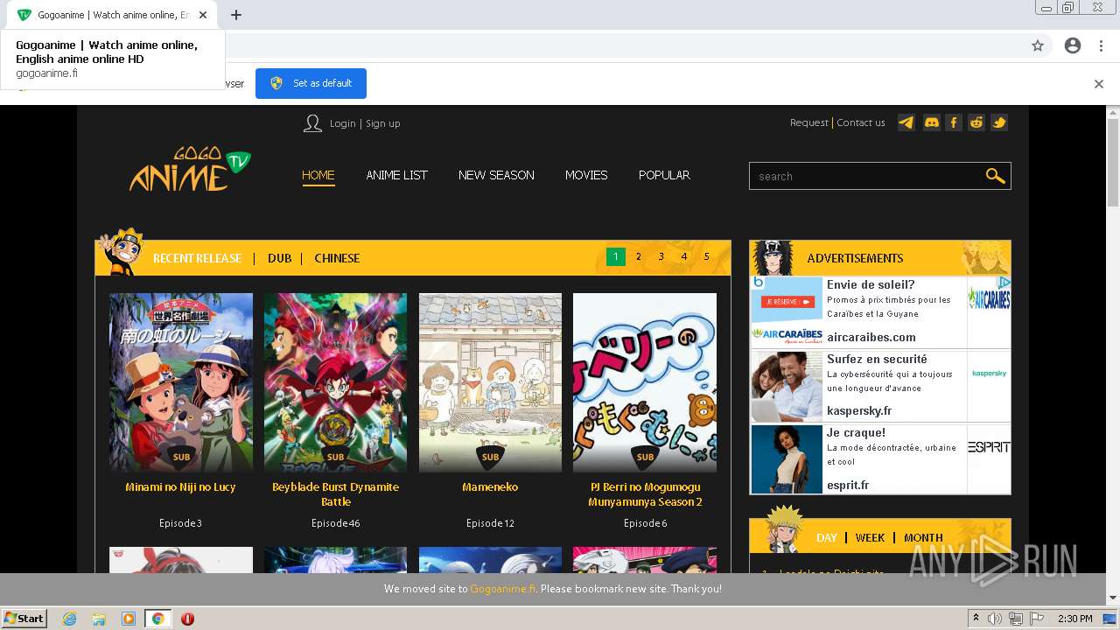Open the Chrome profile avatar icon
This screenshot has width=1120, height=630.
[1073, 45]
